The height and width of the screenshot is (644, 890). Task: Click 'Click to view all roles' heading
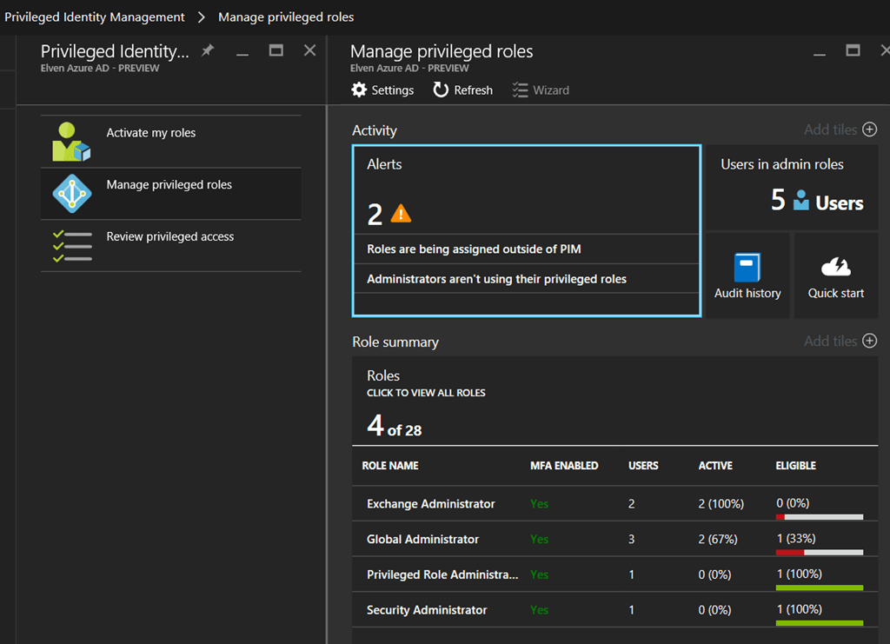[426, 393]
